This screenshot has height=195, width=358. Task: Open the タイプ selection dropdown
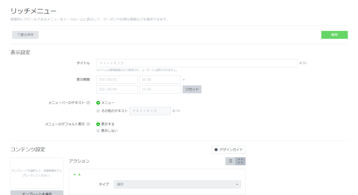(x=177, y=184)
